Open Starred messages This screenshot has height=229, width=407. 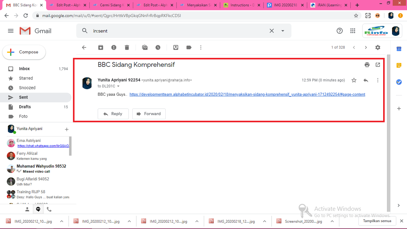36,78
